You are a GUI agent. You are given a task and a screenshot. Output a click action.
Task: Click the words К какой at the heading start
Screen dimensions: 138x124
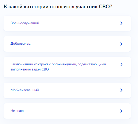[x=13, y=6]
